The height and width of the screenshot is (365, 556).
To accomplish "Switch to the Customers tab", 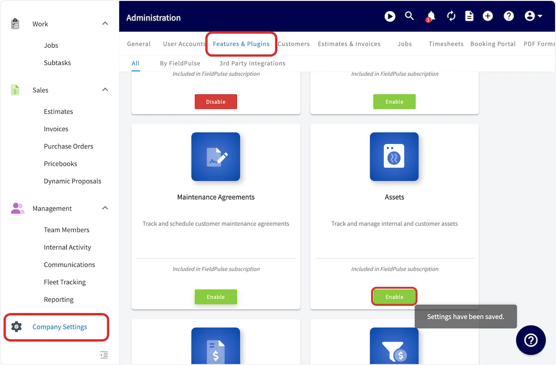I will point(294,44).
